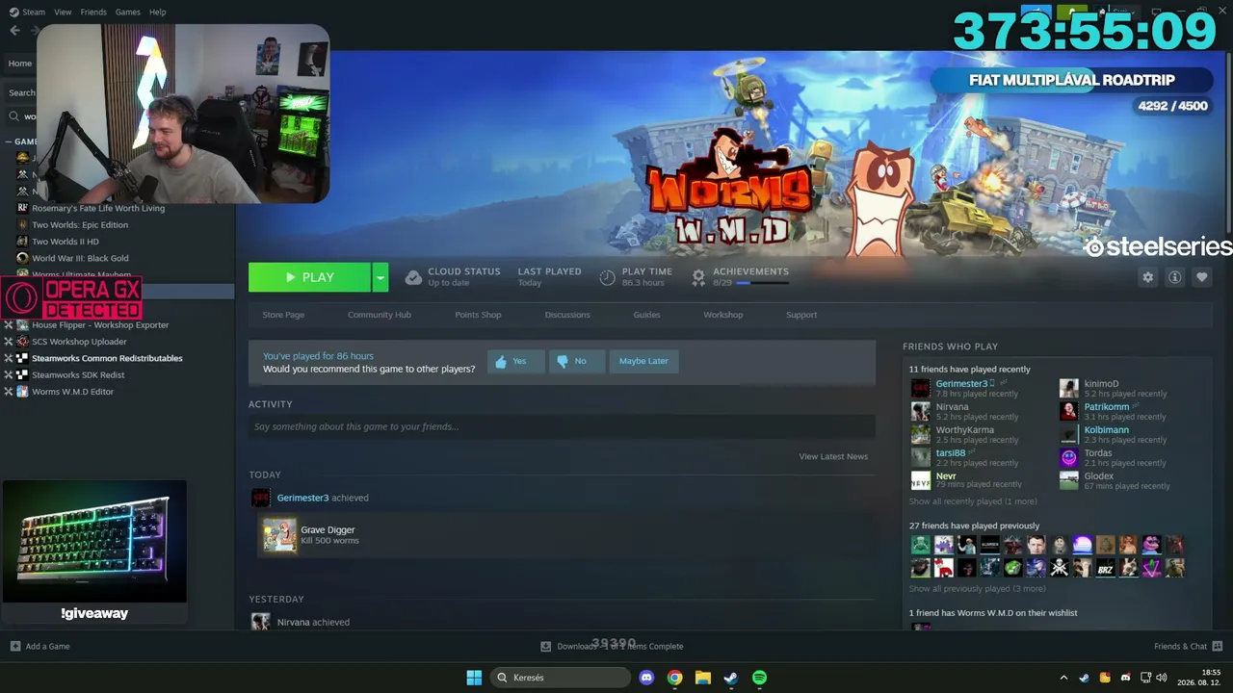Click Add a Game at bottom left
This screenshot has height=693, width=1233.
point(39,646)
